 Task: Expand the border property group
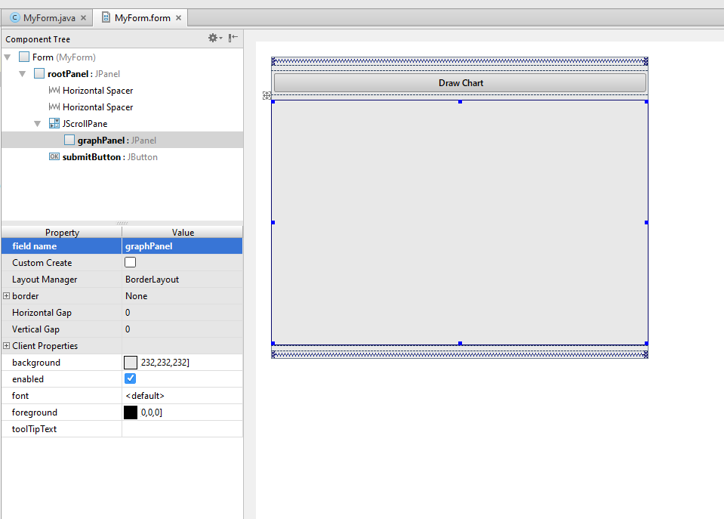click(x=5, y=295)
